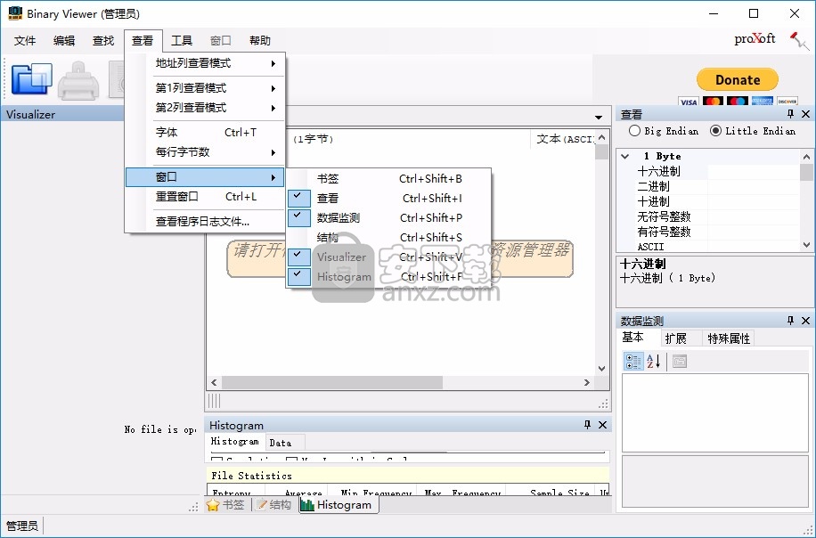This screenshot has height=538, width=816.
Task: Click the open file folder toolbar icon
Action: (32, 79)
